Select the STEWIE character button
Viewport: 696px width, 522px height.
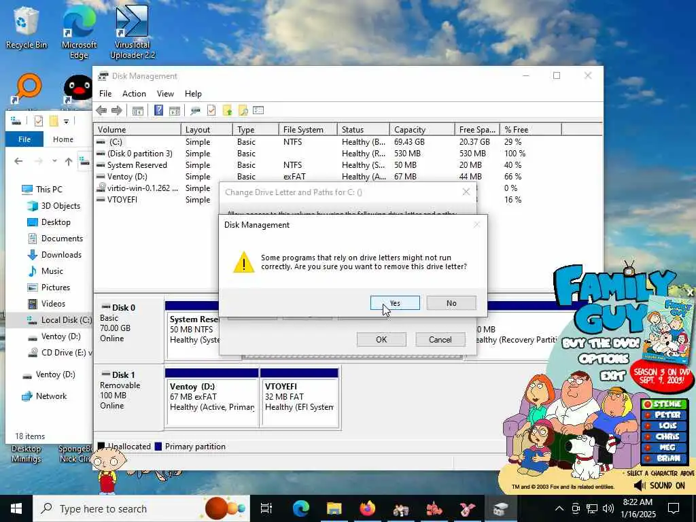665,404
